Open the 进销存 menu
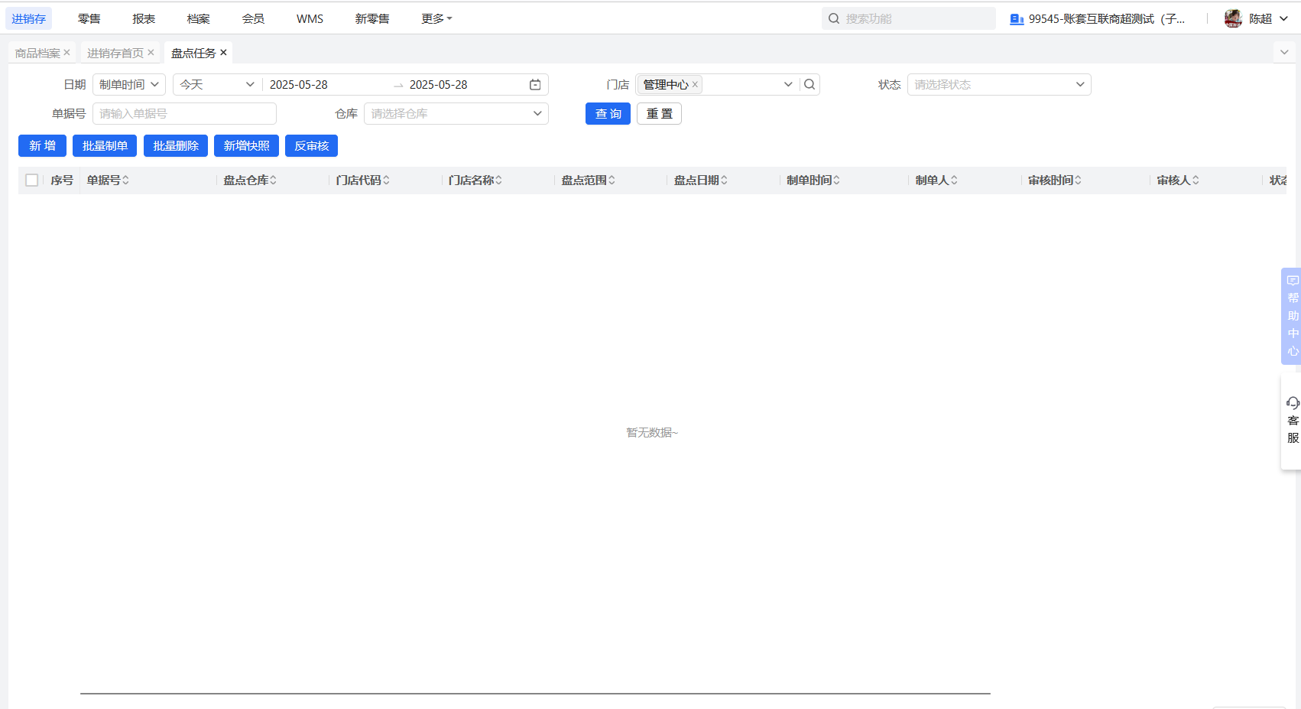The image size is (1301, 709). pyautogui.click(x=28, y=18)
